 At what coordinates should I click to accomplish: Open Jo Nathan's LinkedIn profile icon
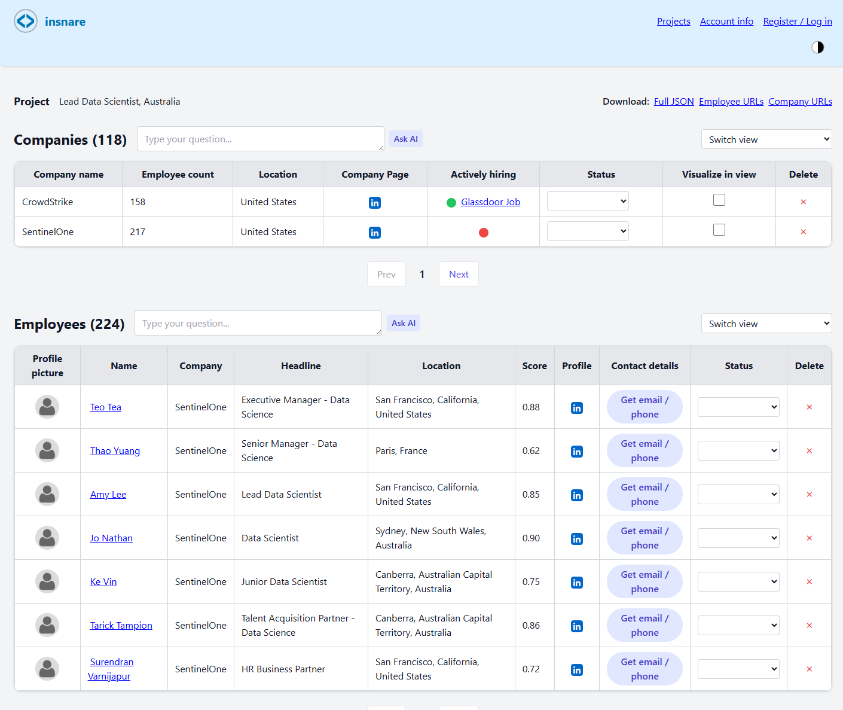click(x=577, y=539)
